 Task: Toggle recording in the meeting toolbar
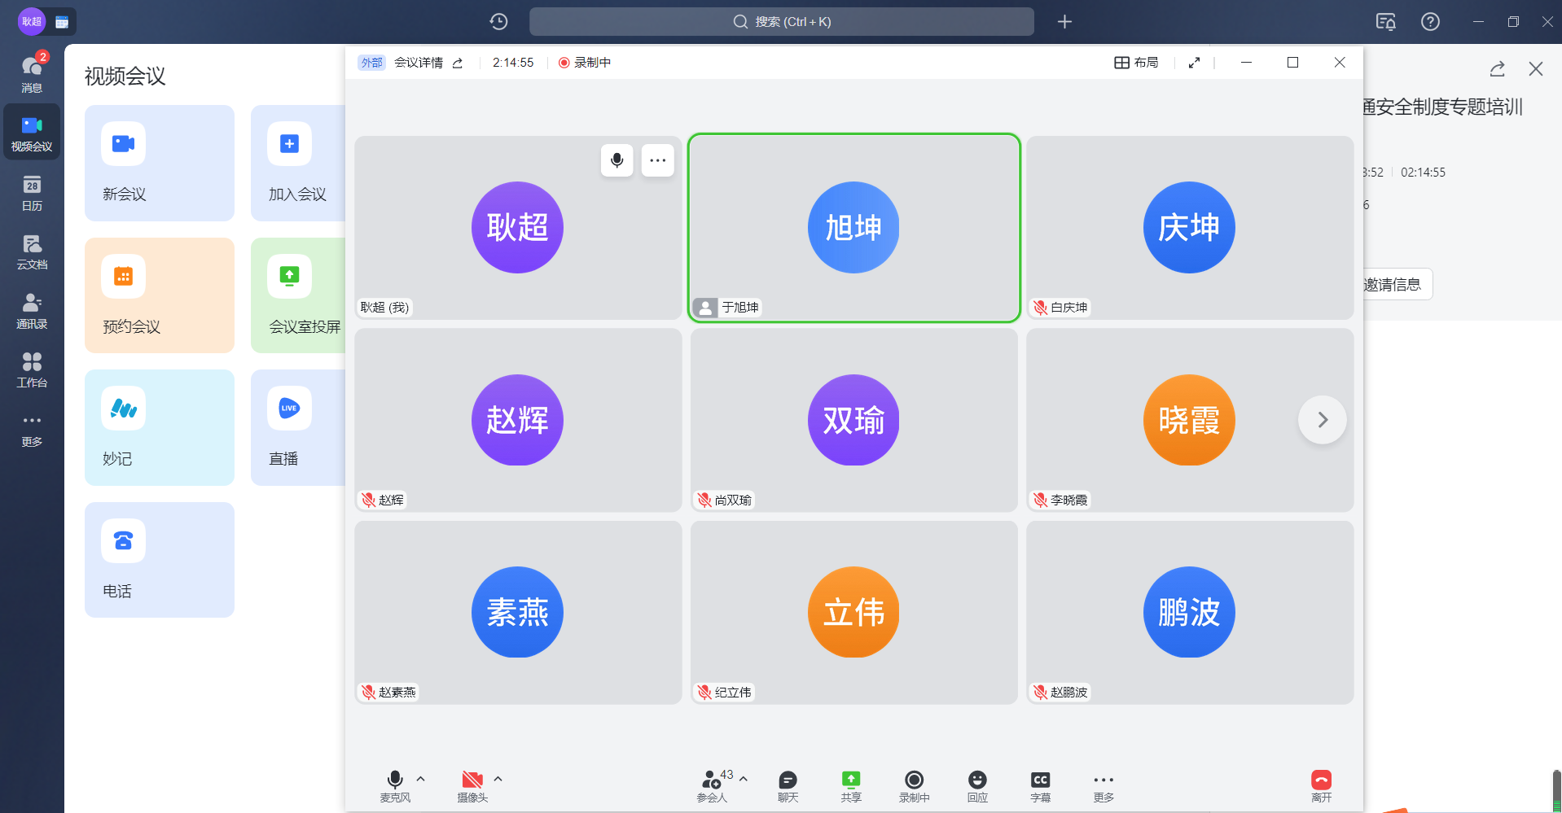[914, 785]
